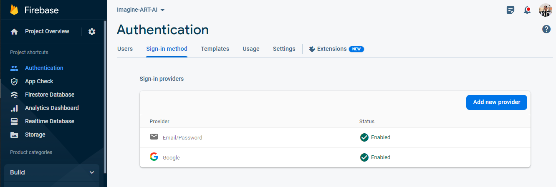Click the sidebar vertical scrollbar

(x=105, y=96)
